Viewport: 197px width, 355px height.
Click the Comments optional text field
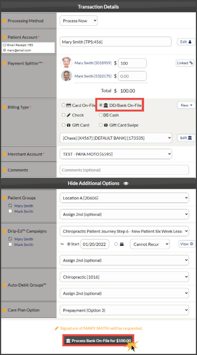click(124, 170)
